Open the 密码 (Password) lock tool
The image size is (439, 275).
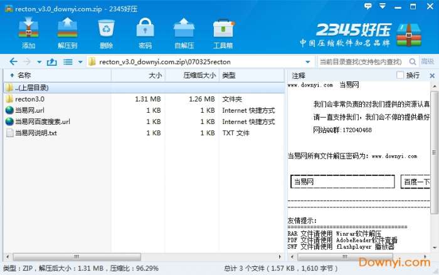pos(145,28)
